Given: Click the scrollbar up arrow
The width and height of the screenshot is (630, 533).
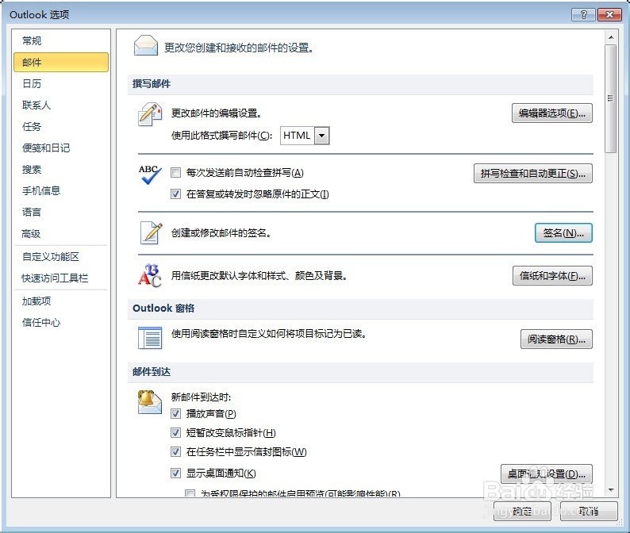Looking at the screenshot, I should click(611, 37).
